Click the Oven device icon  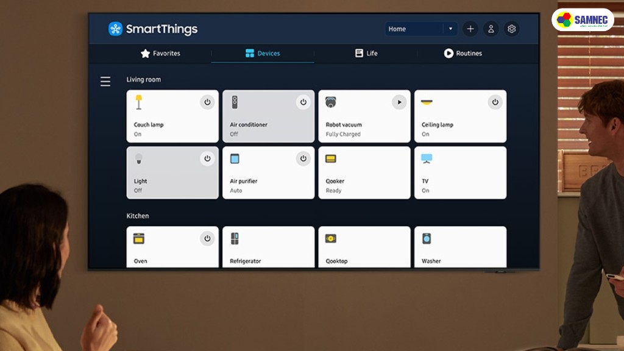pyautogui.click(x=139, y=239)
